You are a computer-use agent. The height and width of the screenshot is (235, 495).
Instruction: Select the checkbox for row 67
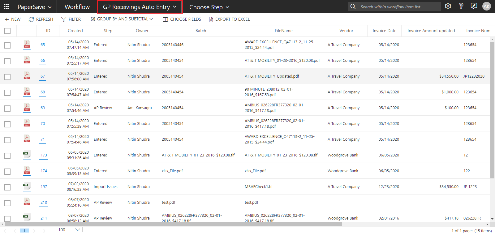click(x=7, y=77)
